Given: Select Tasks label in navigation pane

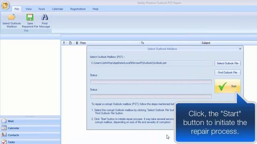Looking at the screenshot, I should coord(11,142).
